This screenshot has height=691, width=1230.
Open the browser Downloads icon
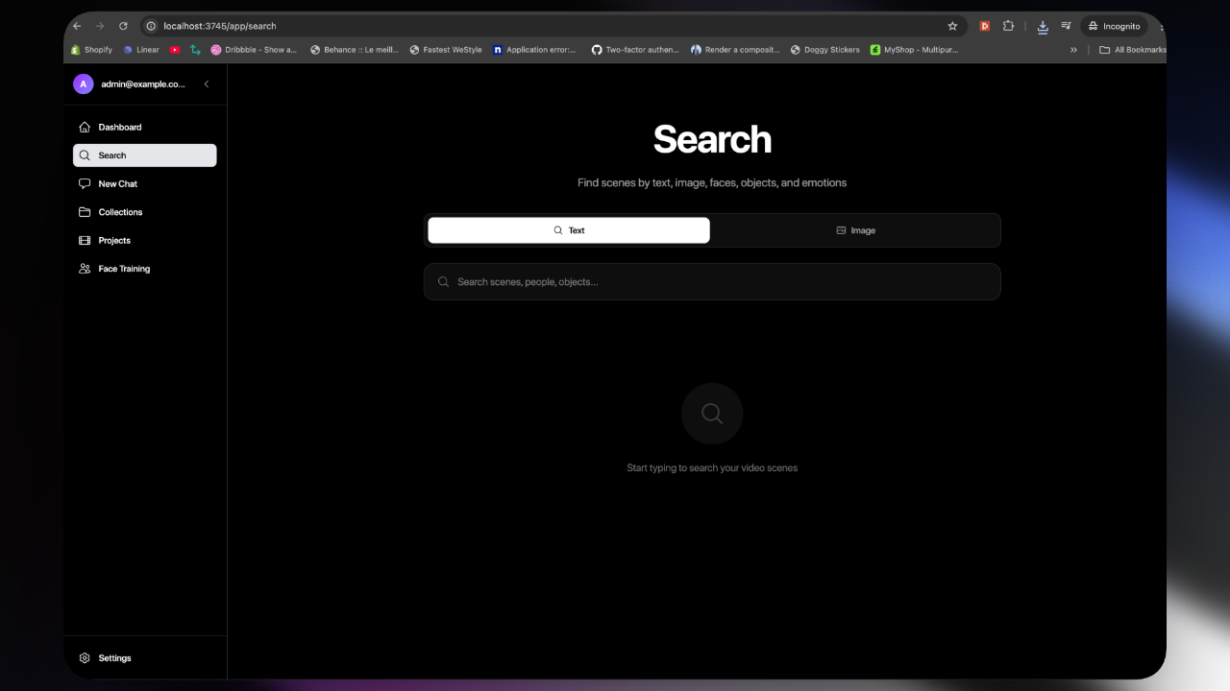click(1043, 26)
